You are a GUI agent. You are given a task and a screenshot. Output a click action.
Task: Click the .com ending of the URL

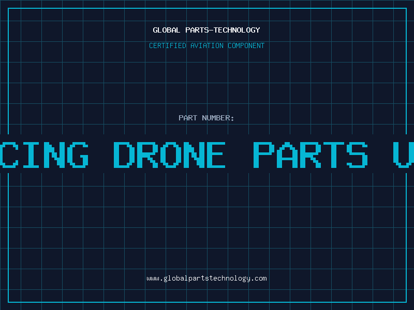258,278
